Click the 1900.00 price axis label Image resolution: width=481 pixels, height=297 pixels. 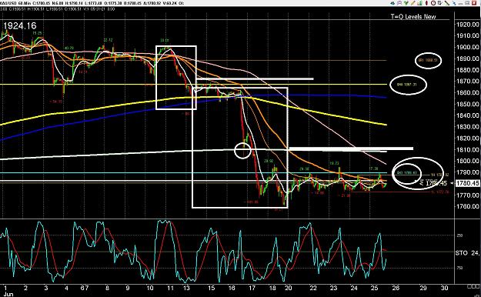point(467,47)
